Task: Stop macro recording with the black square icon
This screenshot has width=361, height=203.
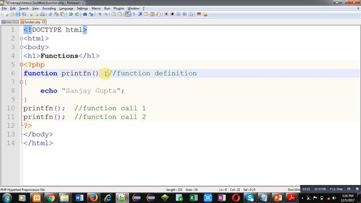Action: pos(172,14)
